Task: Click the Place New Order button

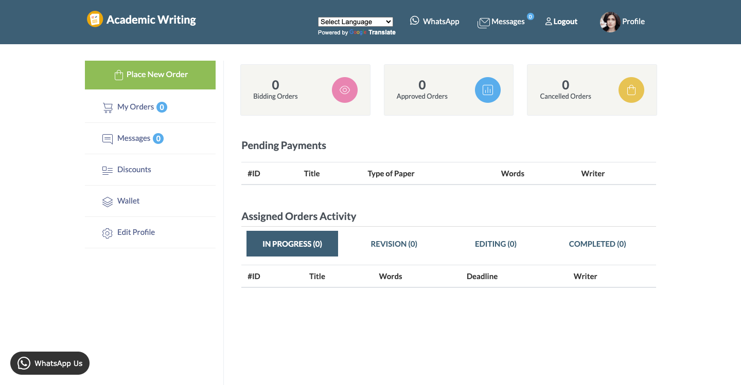Action: [150, 75]
